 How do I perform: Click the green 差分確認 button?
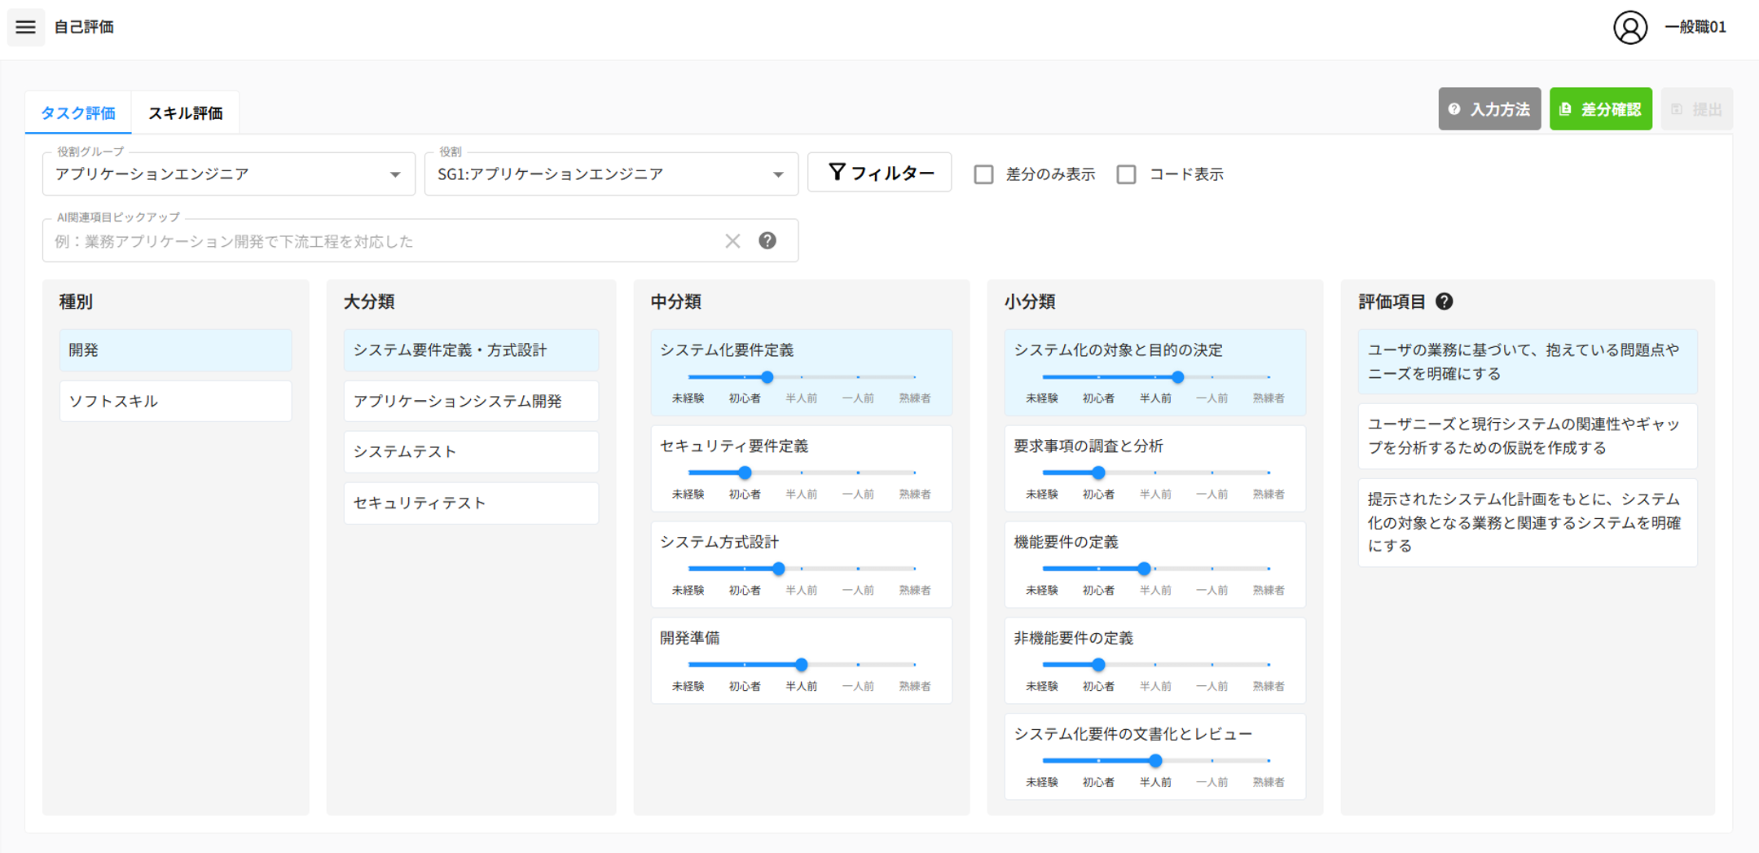1600,109
